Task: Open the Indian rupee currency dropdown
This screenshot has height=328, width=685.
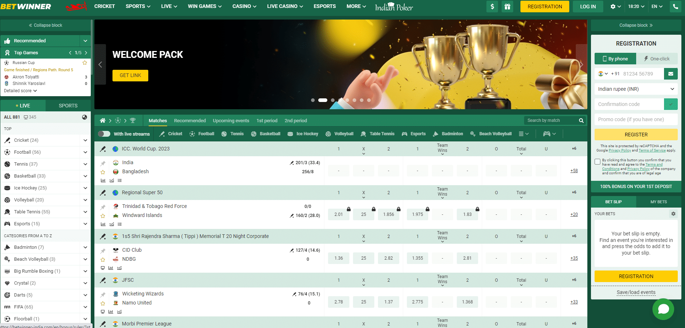Action: (x=636, y=89)
